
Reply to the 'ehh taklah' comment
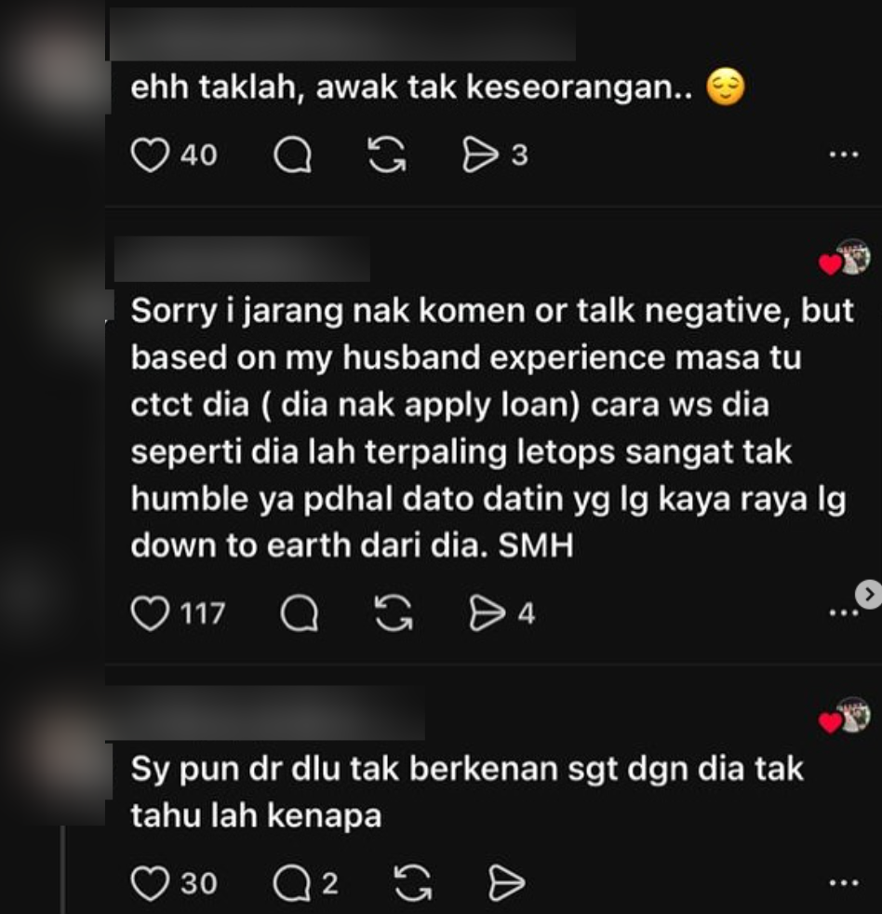(292, 155)
